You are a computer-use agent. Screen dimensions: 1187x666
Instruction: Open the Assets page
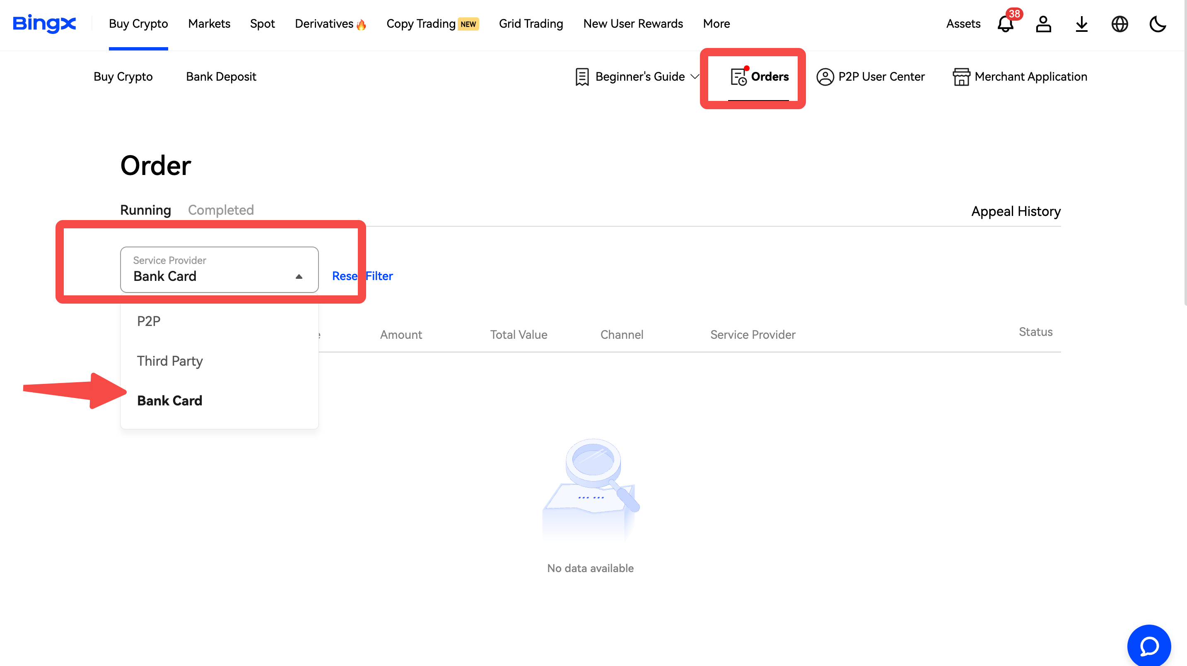(x=963, y=24)
